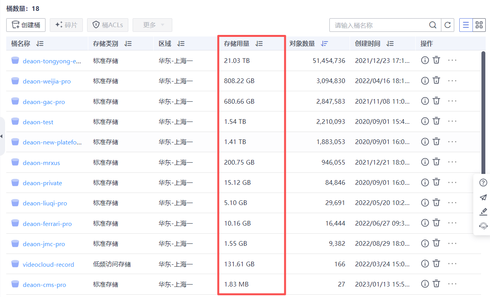Click the refresh bucket list icon

[448, 25]
